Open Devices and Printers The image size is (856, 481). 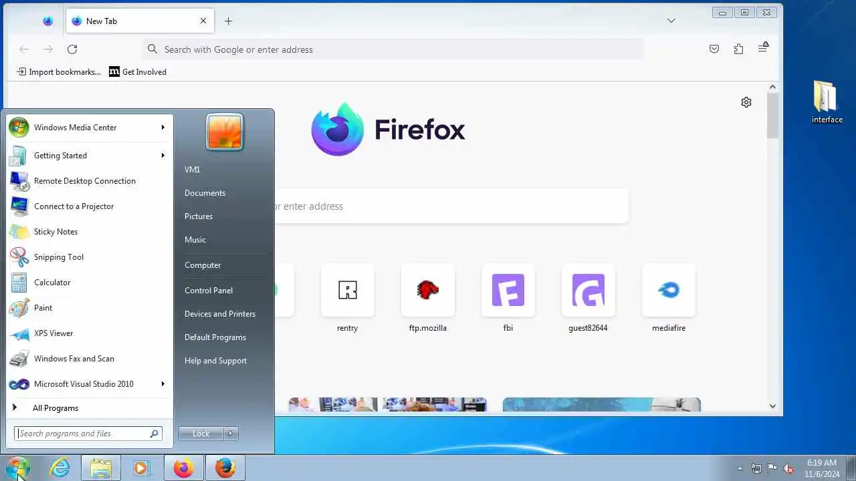[x=220, y=314]
